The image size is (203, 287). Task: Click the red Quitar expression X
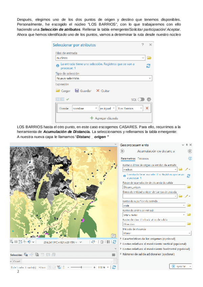(x=98, y=91)
